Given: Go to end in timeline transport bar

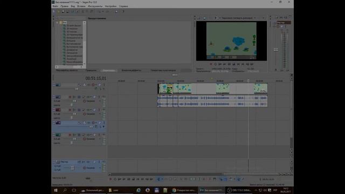Looking at the screenshot, I should [x=142, y=179].
